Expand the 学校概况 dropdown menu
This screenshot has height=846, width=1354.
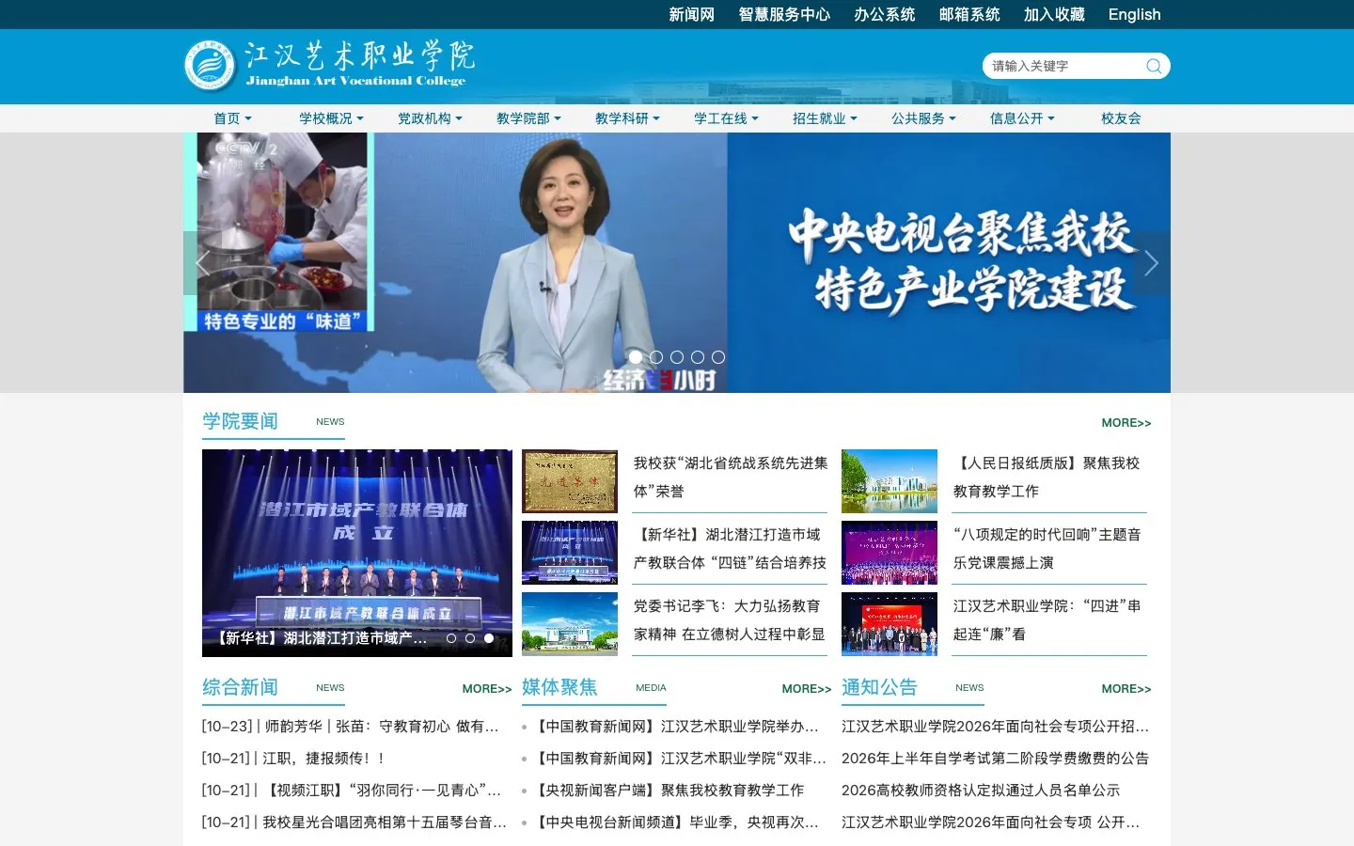point(331,118)
